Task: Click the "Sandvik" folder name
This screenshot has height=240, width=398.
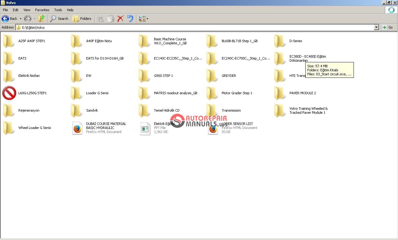Action: click(x=92, y=110)
